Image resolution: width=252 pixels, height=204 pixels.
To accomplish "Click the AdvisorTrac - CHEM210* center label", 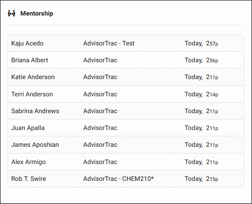I will (x=118, y=179).
